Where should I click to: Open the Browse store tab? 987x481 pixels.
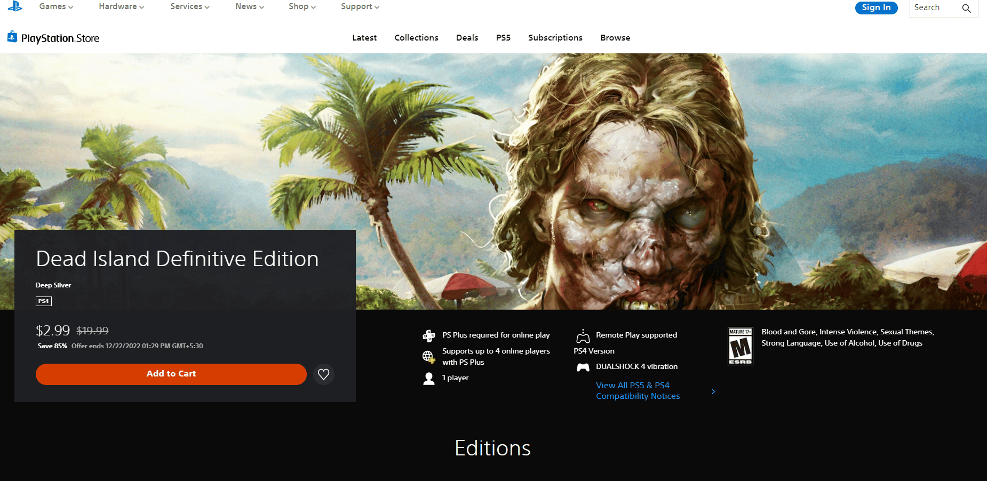(615, 38)
